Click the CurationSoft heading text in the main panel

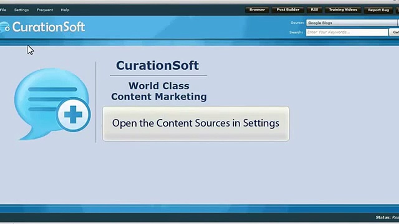tap(157, 65)
